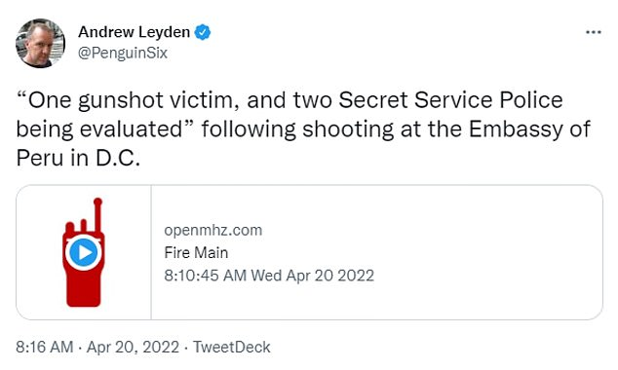Select the left thumbnail panel of link card
This screenshot has height=370, width=618.
(84, 252)
